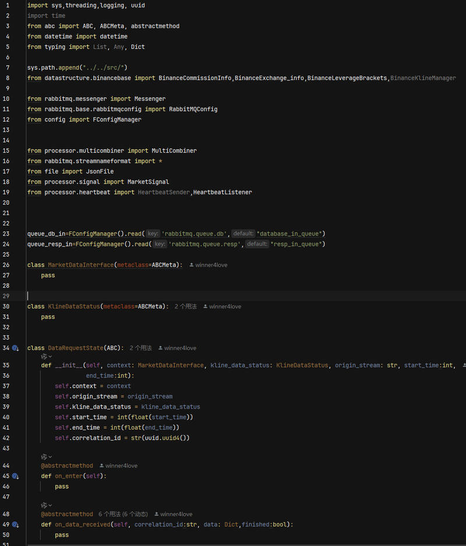Screen dimensions: 466x546
Task: Click the 'default:' inlay hint on line 24
Action: pyautogui.click(x=257, y=244)
